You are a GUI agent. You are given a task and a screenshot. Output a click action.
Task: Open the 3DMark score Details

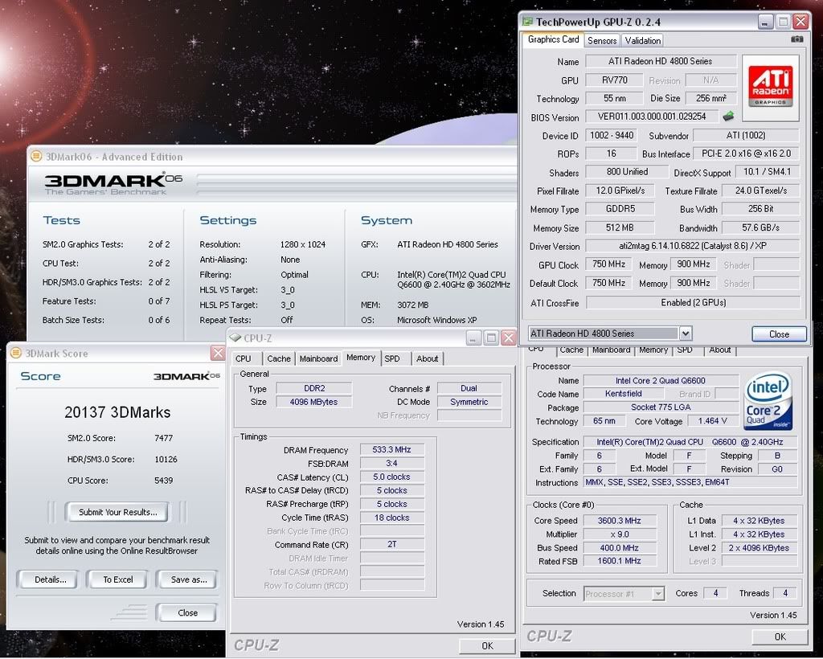click(x=51, y=579)
